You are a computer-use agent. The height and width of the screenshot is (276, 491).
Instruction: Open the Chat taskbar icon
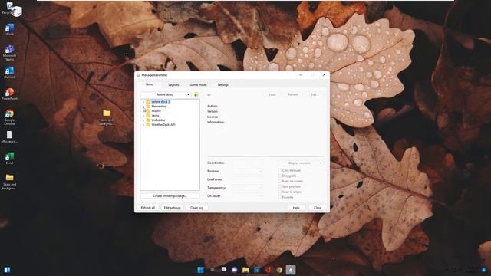point(234,270)
